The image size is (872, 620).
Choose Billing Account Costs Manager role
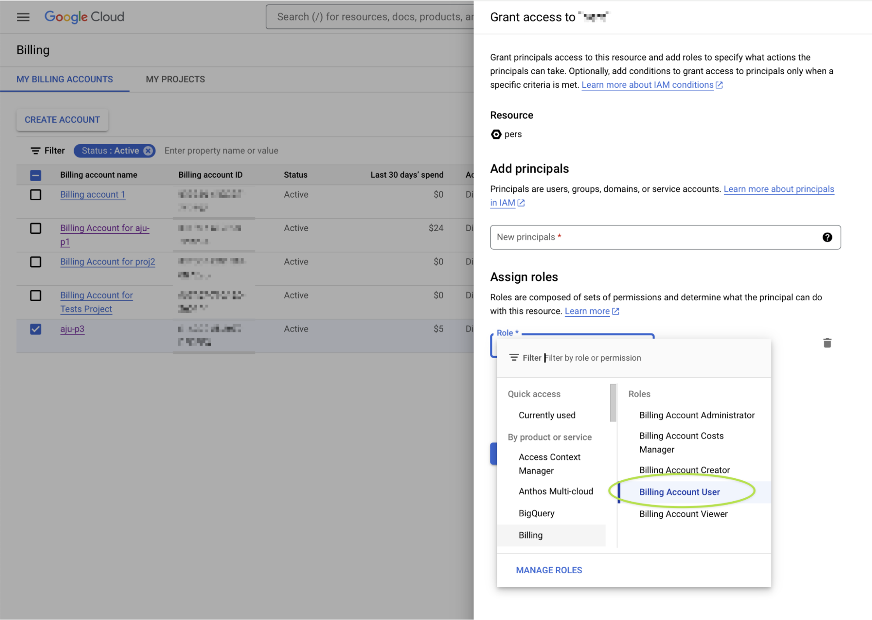pos(681,443)
